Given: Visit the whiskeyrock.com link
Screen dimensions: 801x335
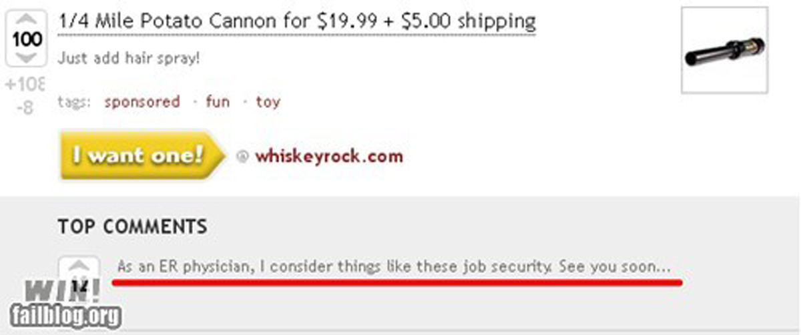Looking at the screenshot, I should tap(328, 157).
